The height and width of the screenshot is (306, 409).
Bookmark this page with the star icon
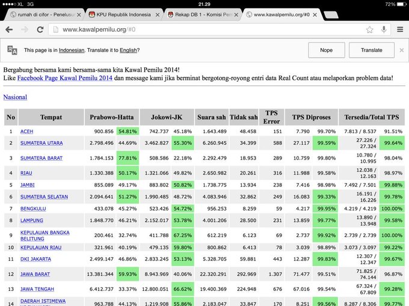click(x=370, y=29)
